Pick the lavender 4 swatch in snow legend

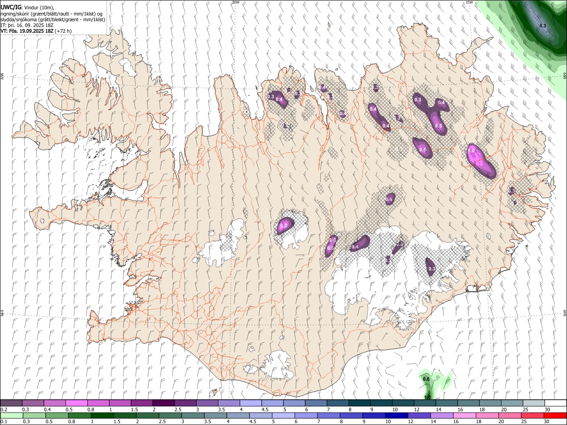click(250, 403)
